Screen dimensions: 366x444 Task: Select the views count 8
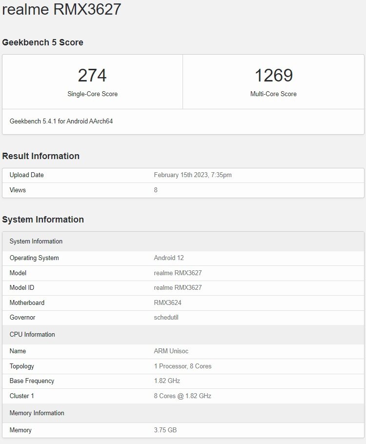click(x=156, y=190)
